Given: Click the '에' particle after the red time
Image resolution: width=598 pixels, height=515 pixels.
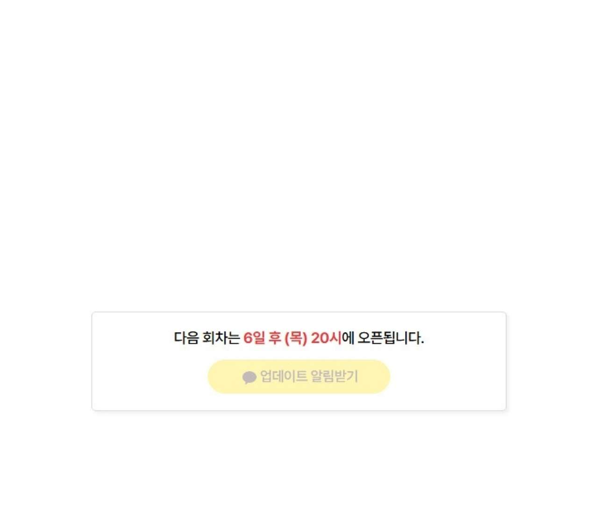Looking at the screenshot, I should pos(348,338).
